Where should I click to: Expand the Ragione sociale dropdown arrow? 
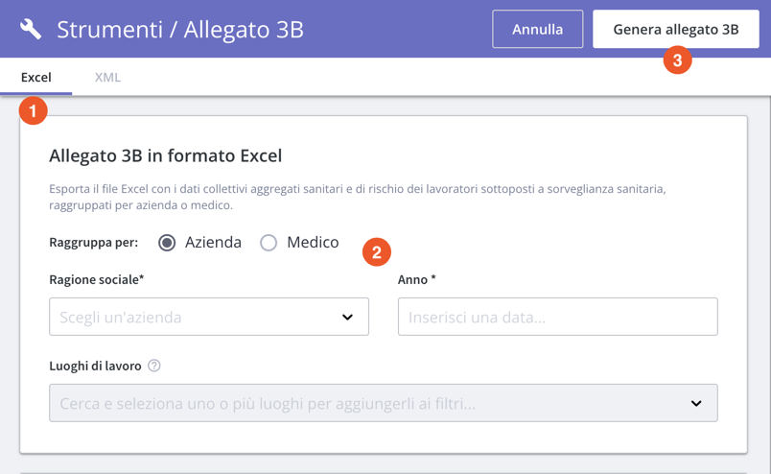point(347,318)
